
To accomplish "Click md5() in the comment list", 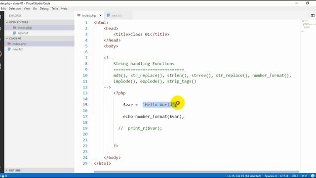I will point(119,75).
